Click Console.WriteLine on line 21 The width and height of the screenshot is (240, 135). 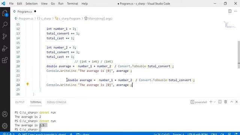point(61,71)
